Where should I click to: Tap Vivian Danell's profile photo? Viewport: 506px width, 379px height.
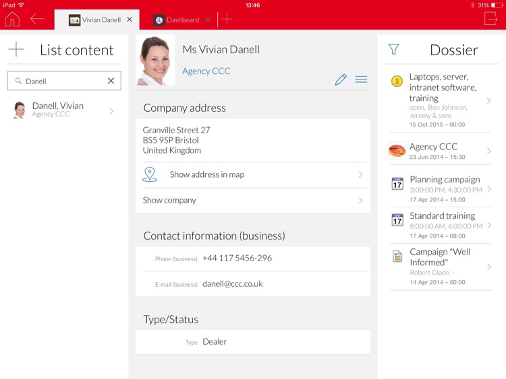(x=156, y=60)
